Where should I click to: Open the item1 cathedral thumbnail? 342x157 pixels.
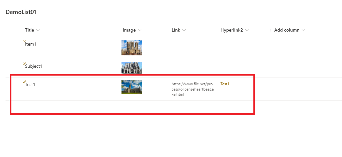pyautogui.click(x=132, y=48)
